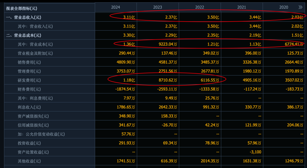Select the 2020 column header

coord(284,7)
